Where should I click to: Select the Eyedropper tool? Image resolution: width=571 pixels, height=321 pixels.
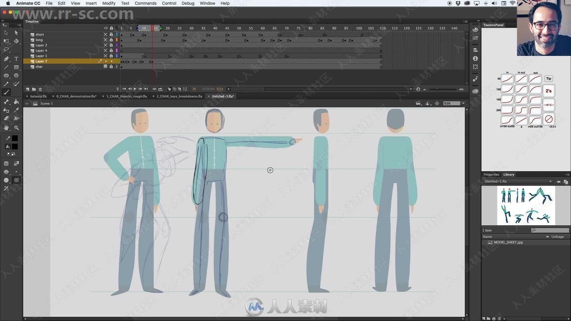16,110
